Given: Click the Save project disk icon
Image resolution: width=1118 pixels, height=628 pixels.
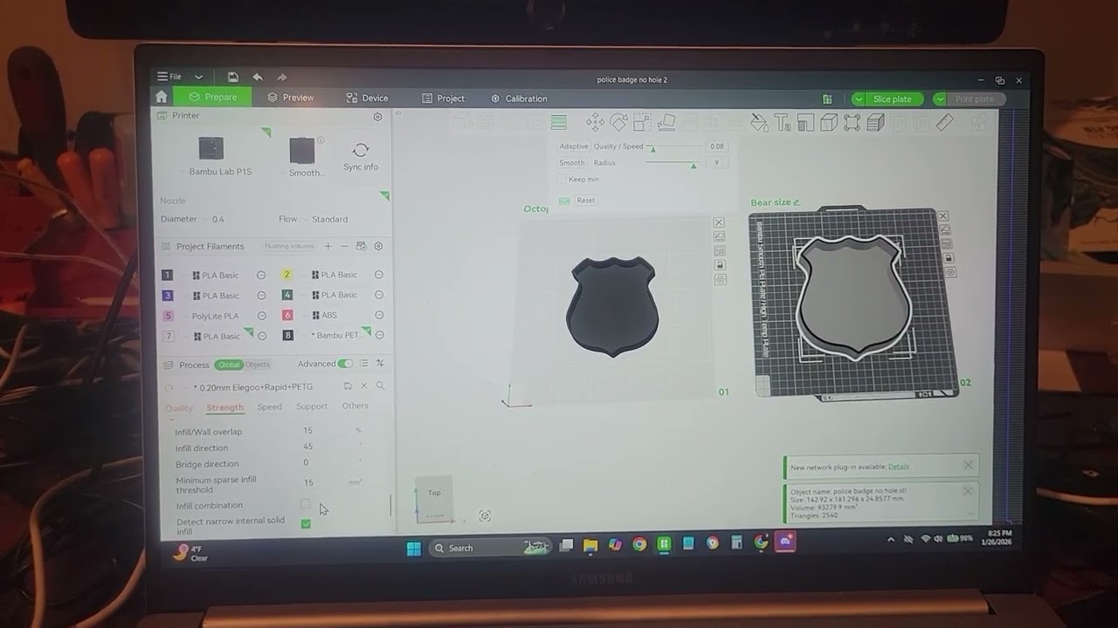Looking at the screenshot, I should tap(232, 77).
